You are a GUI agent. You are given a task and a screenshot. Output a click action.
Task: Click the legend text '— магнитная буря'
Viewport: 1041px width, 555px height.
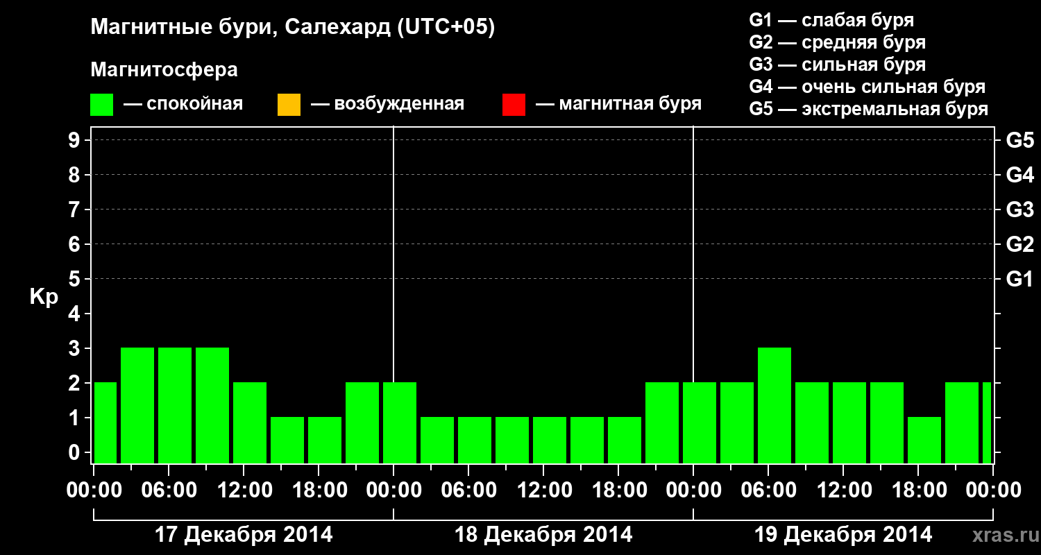[619, 105]
